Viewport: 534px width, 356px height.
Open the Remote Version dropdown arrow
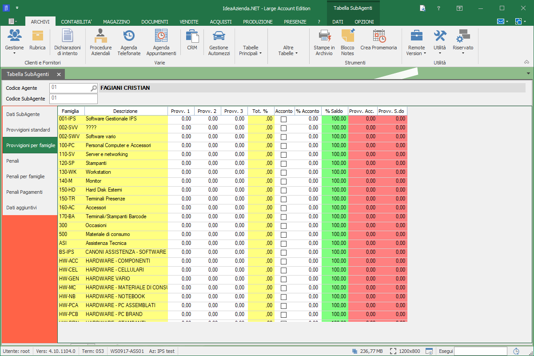(x=425, y=53)
